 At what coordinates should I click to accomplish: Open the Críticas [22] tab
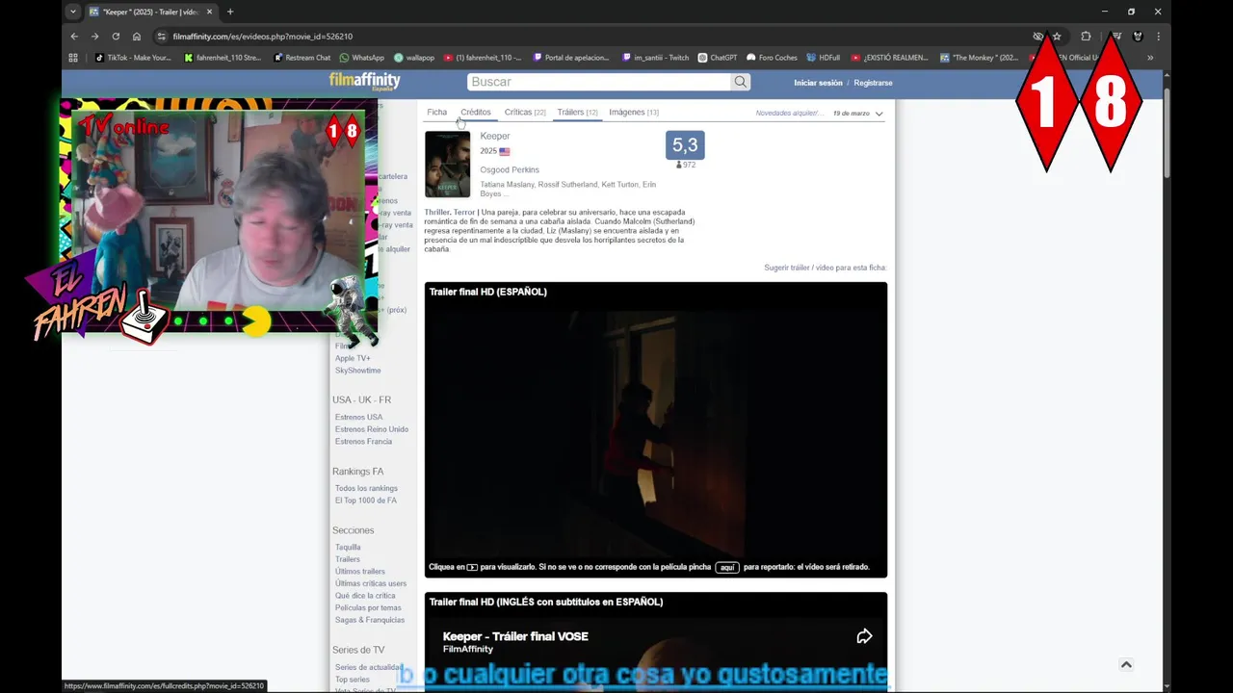525,112
